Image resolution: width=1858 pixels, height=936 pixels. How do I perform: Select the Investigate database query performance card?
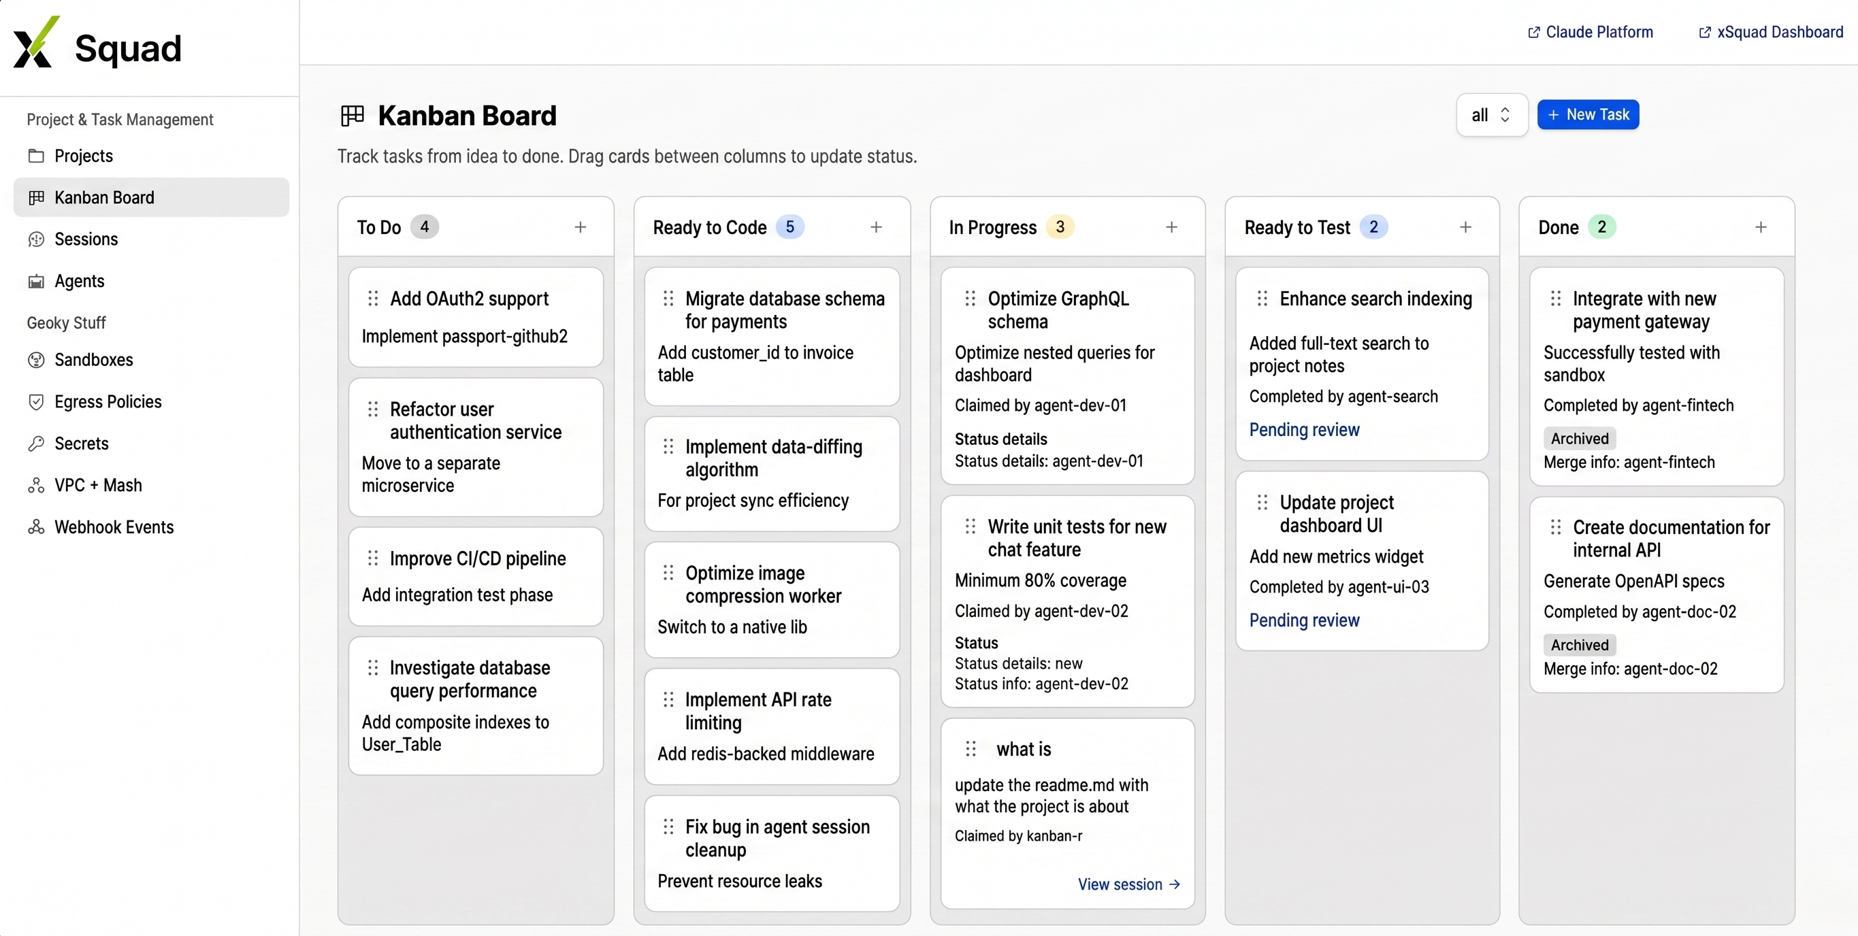475,706
